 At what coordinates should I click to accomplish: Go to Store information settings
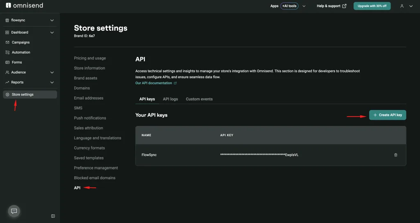tap(89, 68)
